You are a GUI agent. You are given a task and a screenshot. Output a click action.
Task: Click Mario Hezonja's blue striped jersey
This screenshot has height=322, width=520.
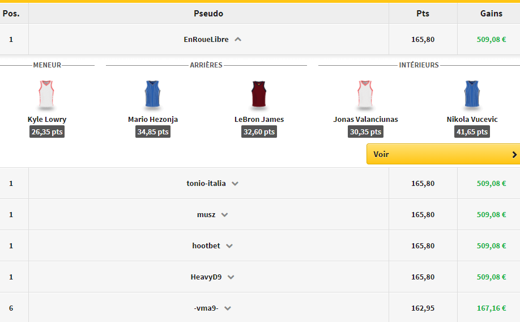153,95
